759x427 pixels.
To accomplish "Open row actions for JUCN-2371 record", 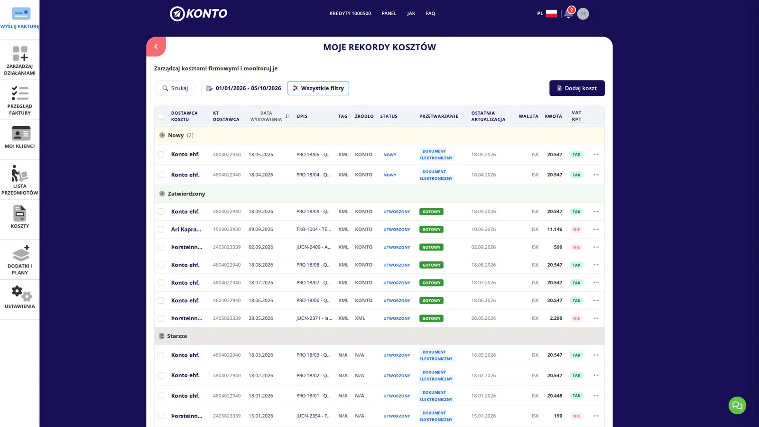I will pos(596,318).
